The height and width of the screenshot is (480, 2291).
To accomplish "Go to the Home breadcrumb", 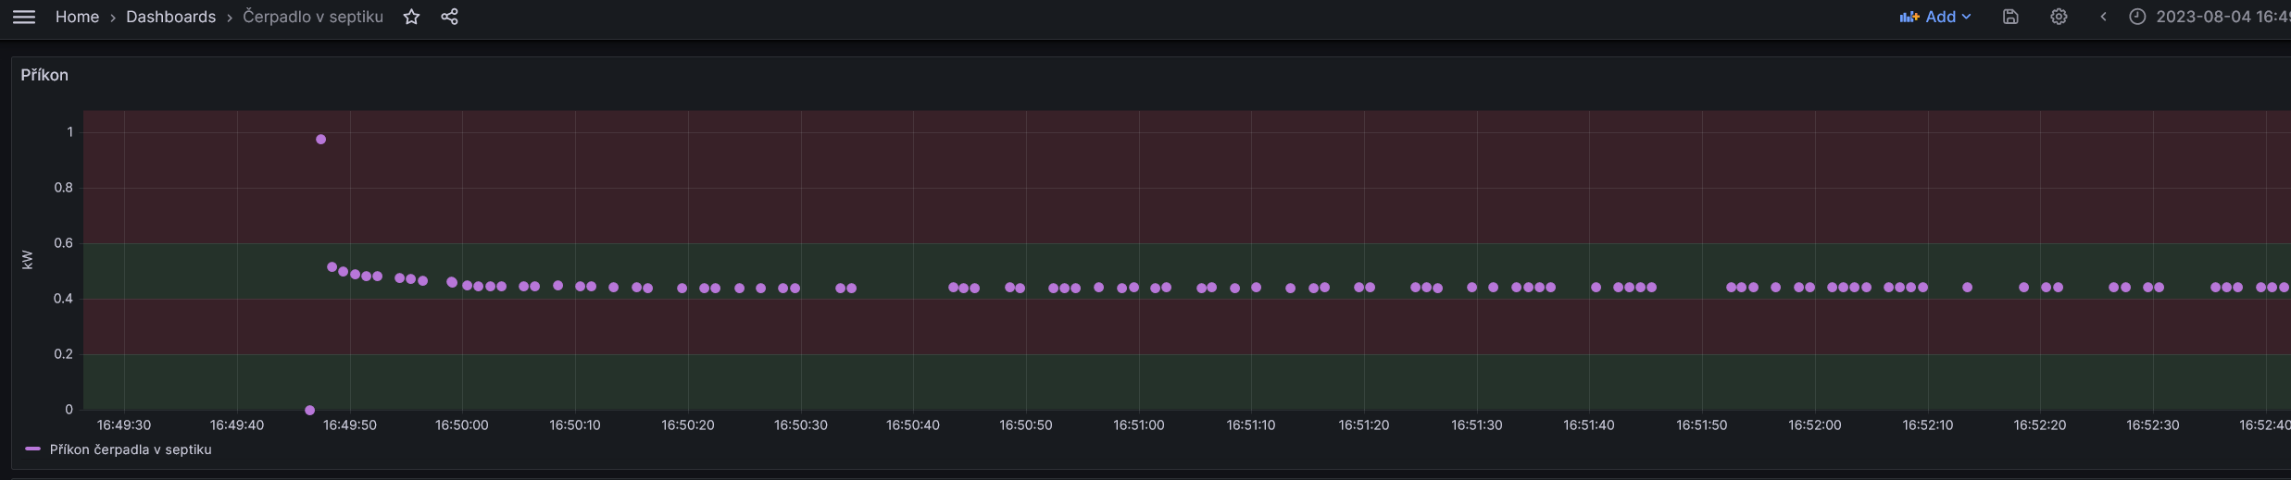I will coord(77,17).
